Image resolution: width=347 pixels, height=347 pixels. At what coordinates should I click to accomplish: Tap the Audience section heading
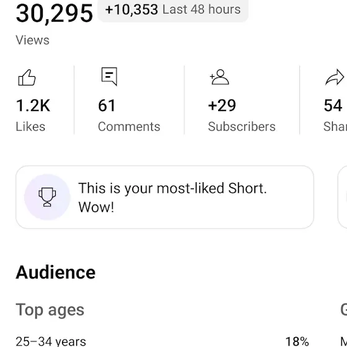pyautogui.click(x=56, y=272)
